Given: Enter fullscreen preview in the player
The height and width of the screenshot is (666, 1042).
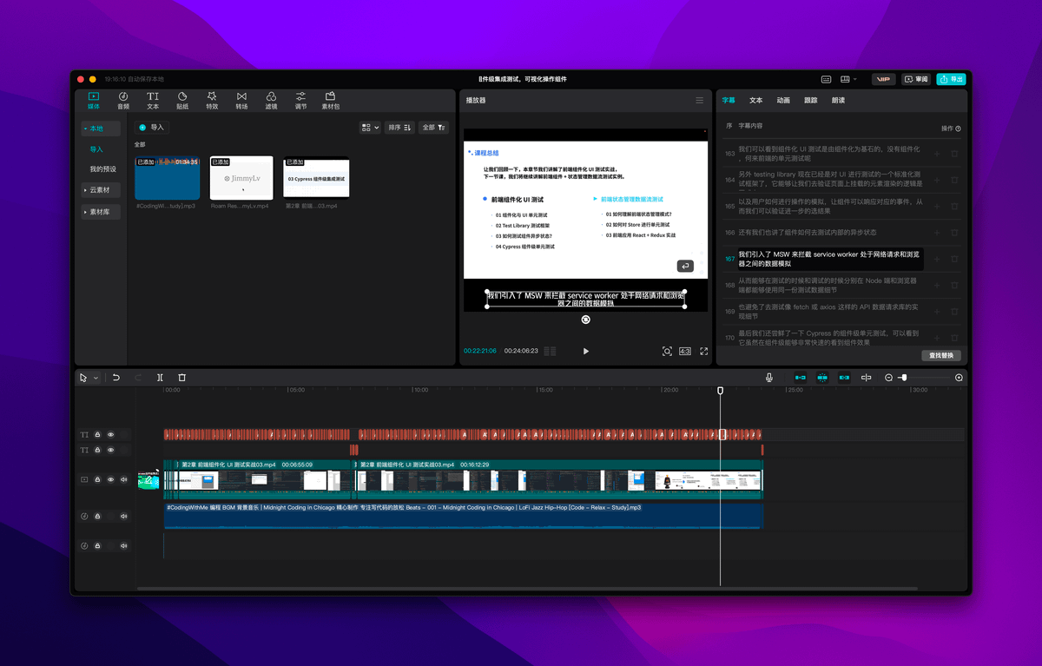Looking at the screenshot, I should point(704,351).
